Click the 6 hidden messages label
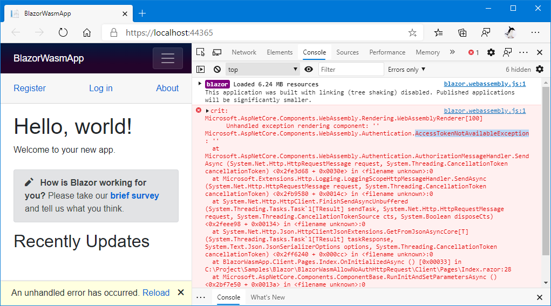551x306 pixels. (518, 70)
